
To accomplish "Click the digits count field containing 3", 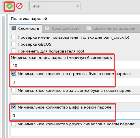I will point(76,115).
